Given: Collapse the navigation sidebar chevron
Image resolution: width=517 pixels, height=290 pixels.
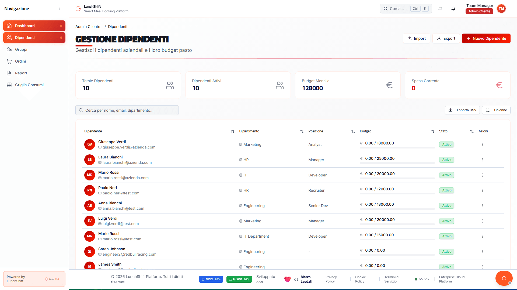Looking at the screenshot, I should click(x=60, y=9).
